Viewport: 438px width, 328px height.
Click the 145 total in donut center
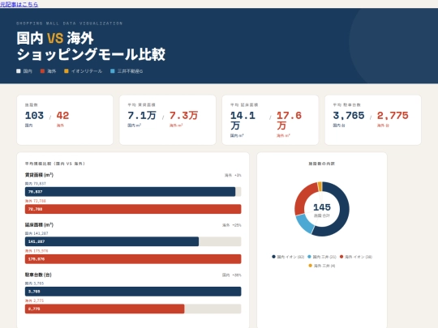(322, 207)
